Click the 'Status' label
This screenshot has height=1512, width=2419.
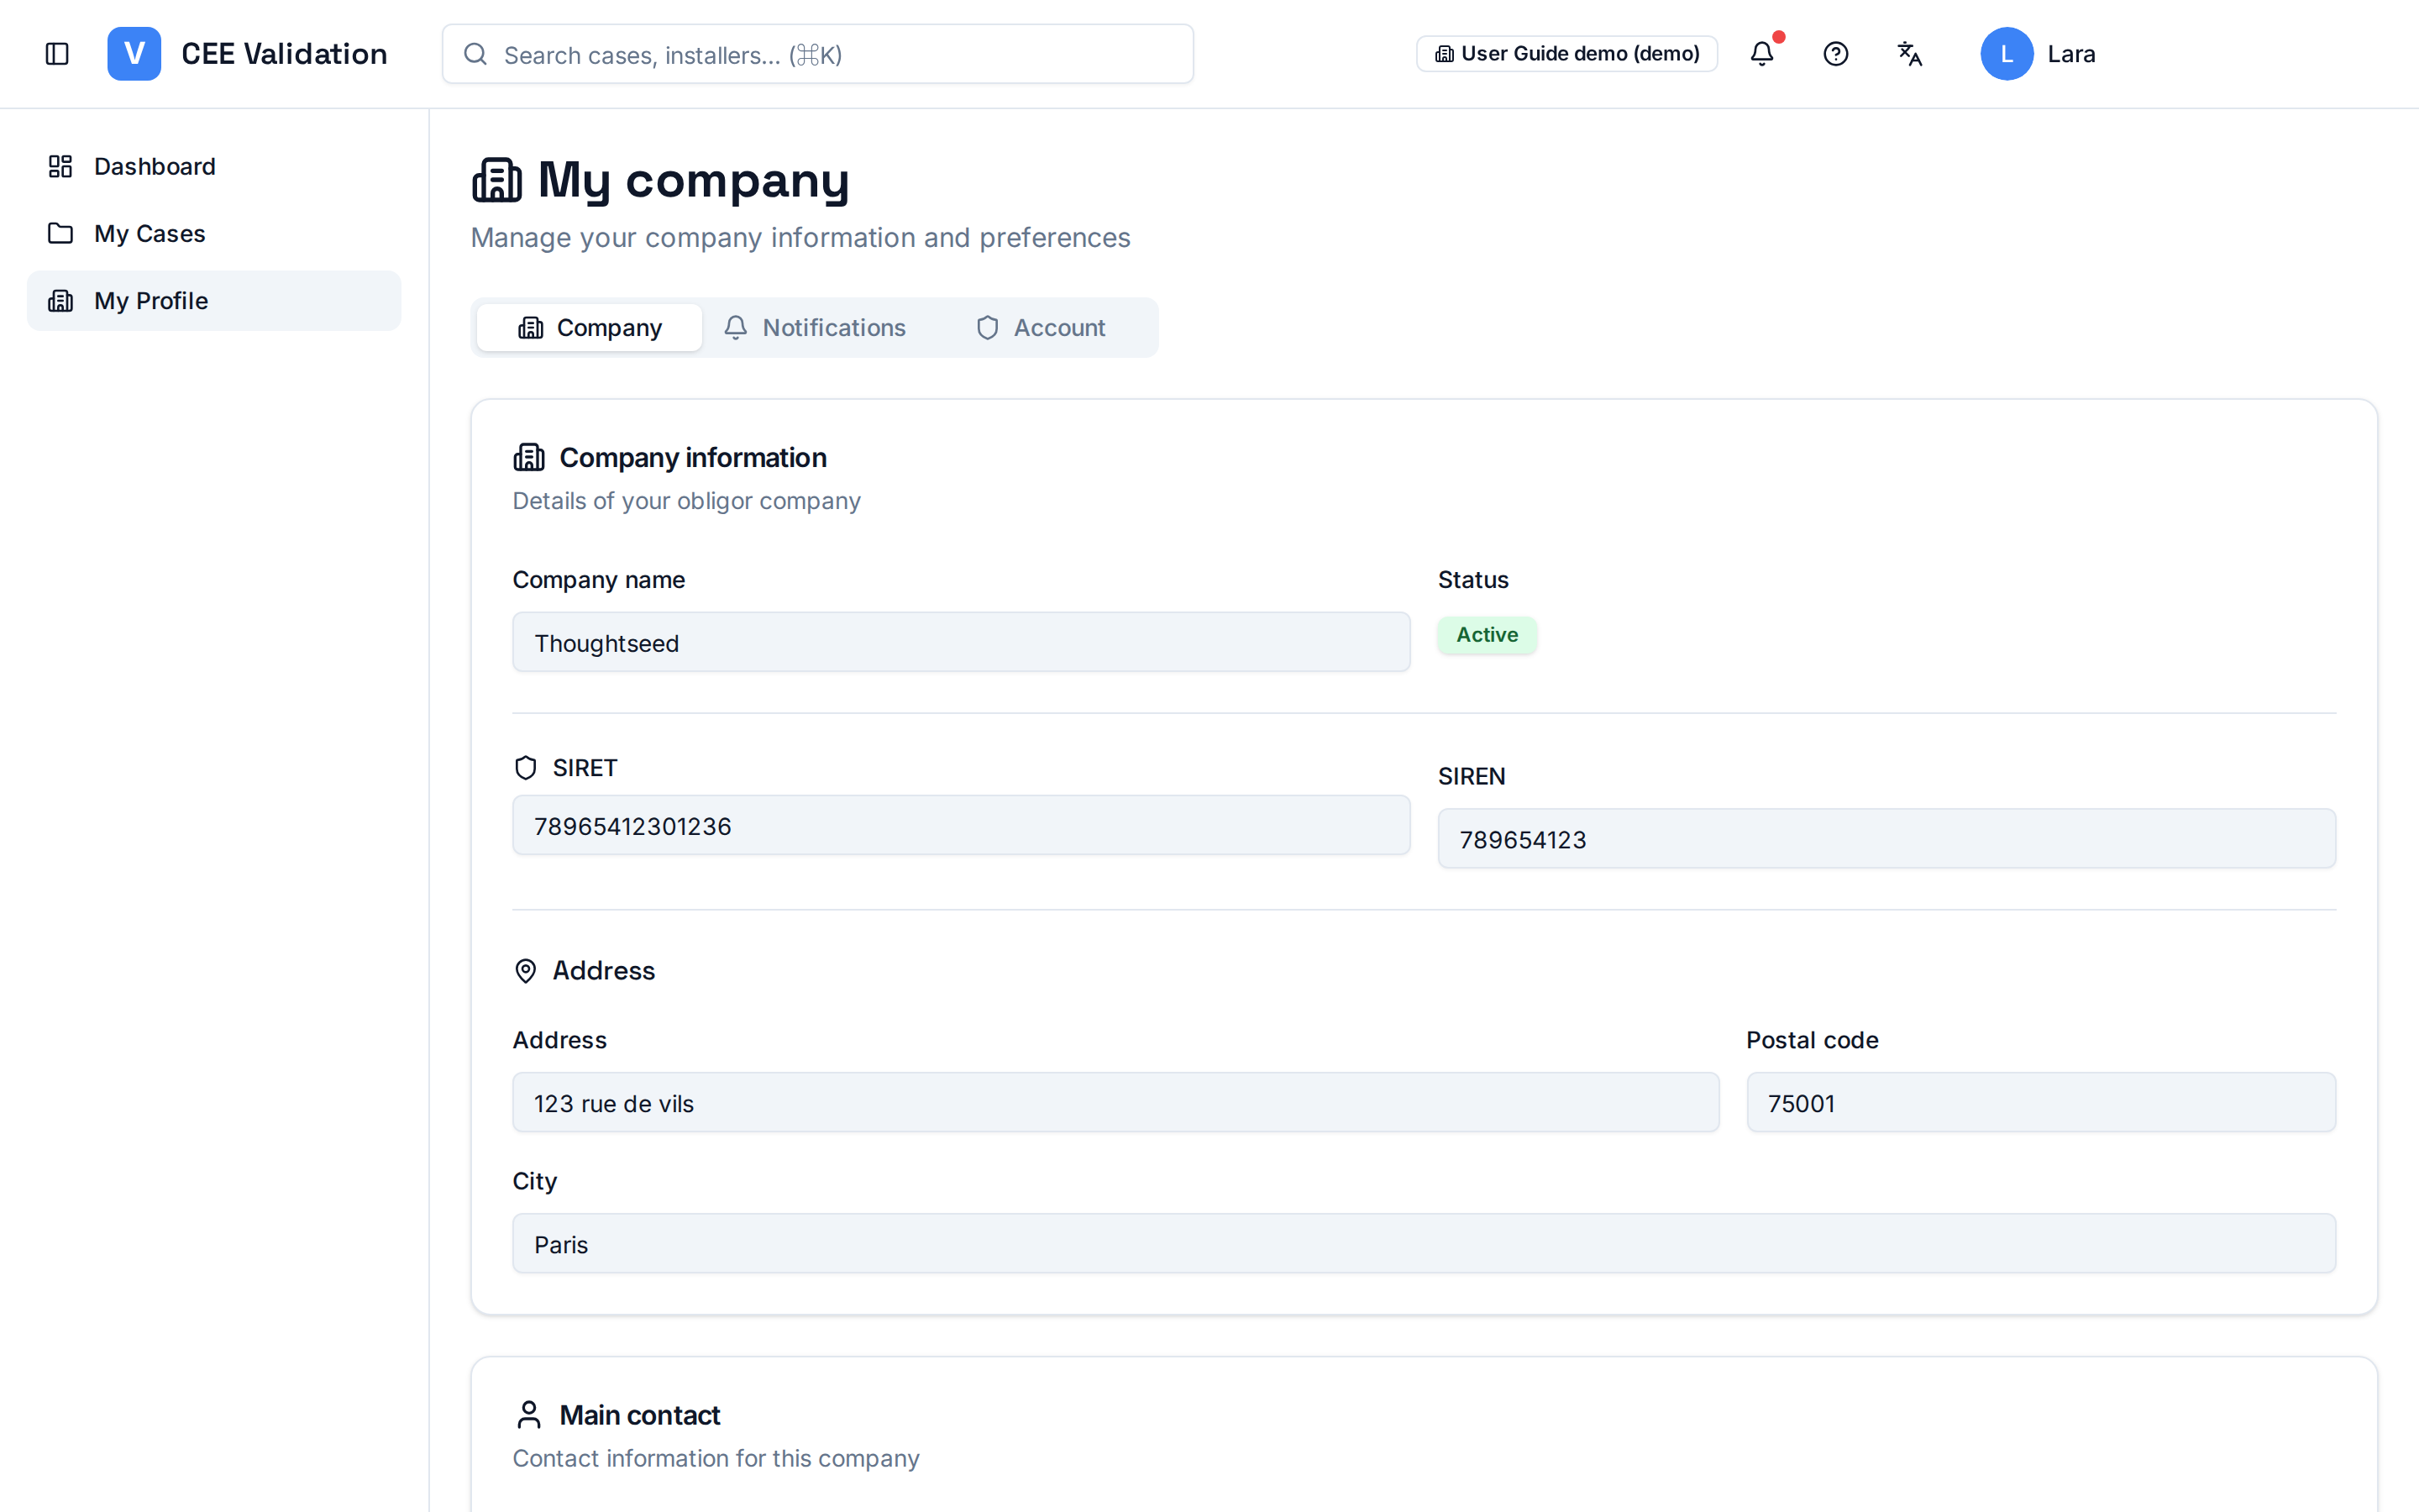point(1473,580)
